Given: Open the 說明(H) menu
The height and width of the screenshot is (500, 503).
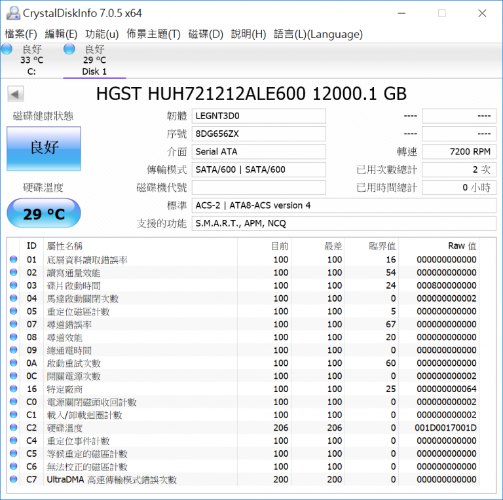Looking at the screenshot, I should [249, 34].
